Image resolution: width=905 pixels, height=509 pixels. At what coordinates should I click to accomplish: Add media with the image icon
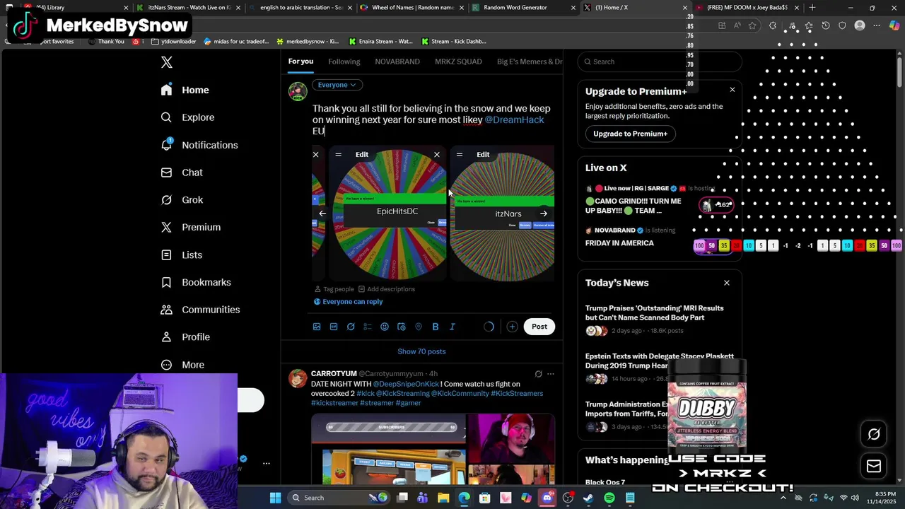click(317, 327)
